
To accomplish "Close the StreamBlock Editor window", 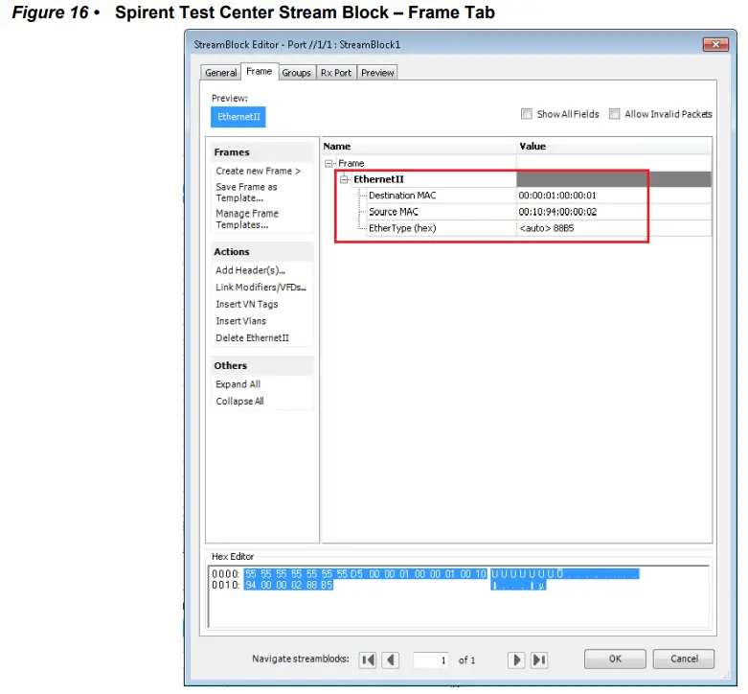I will tap(715, 44).
